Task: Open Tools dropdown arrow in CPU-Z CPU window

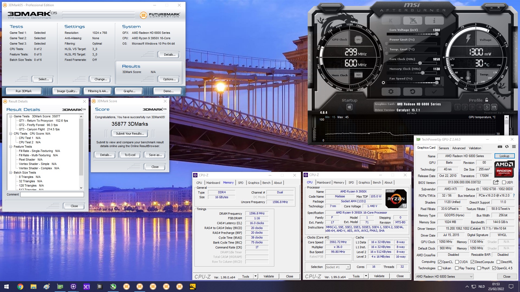Action: tap(366, 276)
